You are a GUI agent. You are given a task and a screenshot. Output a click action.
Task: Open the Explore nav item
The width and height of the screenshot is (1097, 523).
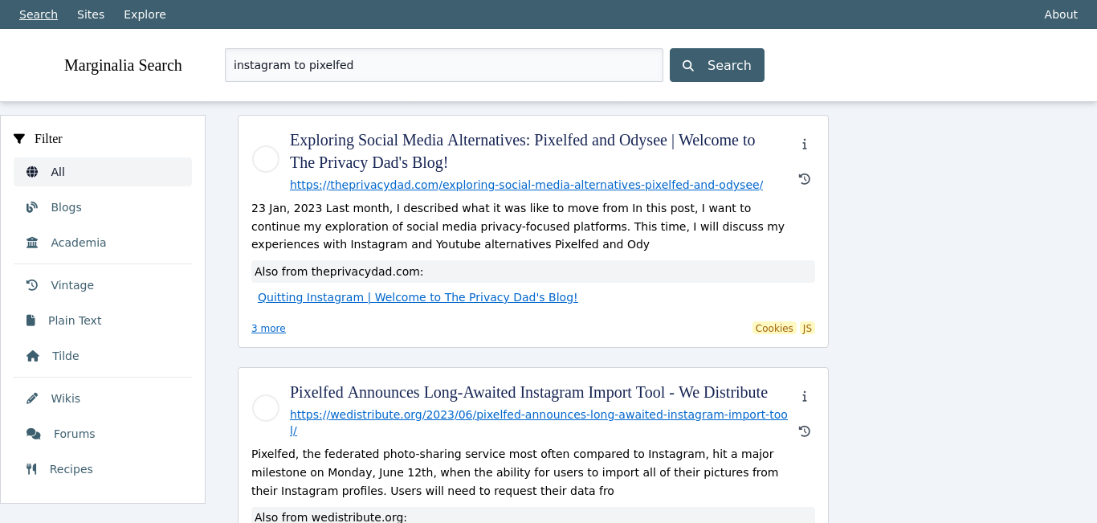(145, 14)
